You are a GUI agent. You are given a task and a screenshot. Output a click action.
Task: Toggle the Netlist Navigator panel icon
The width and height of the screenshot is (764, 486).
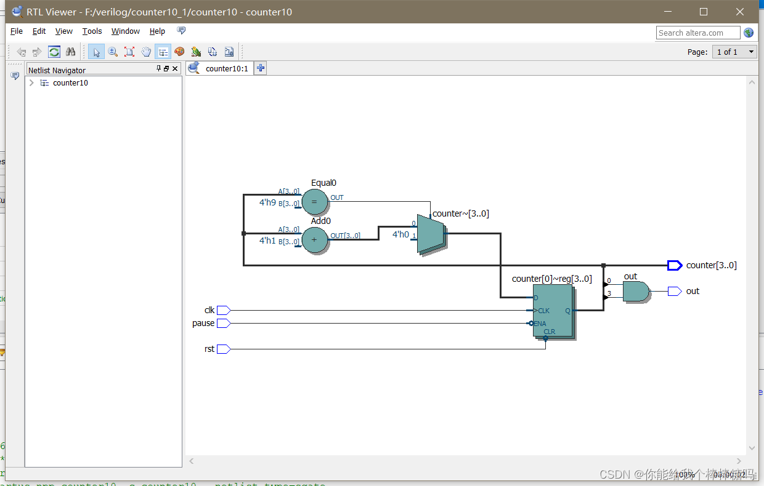pyautogui.click(x=163, y=52)
